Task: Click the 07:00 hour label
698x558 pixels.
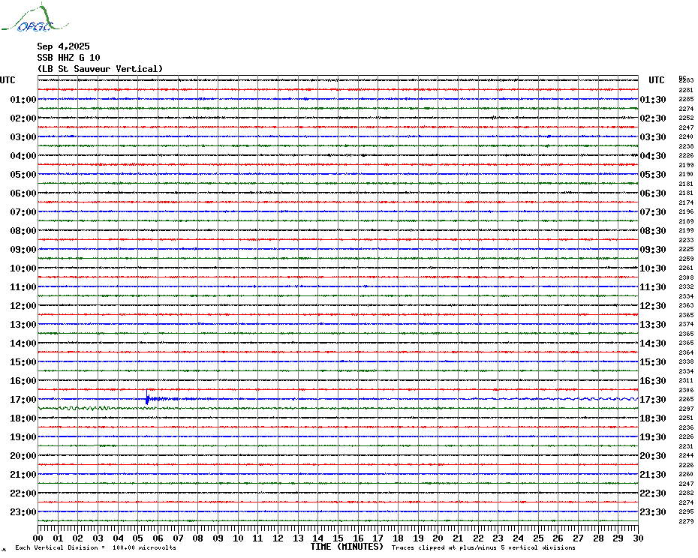Action: point(23,211)
